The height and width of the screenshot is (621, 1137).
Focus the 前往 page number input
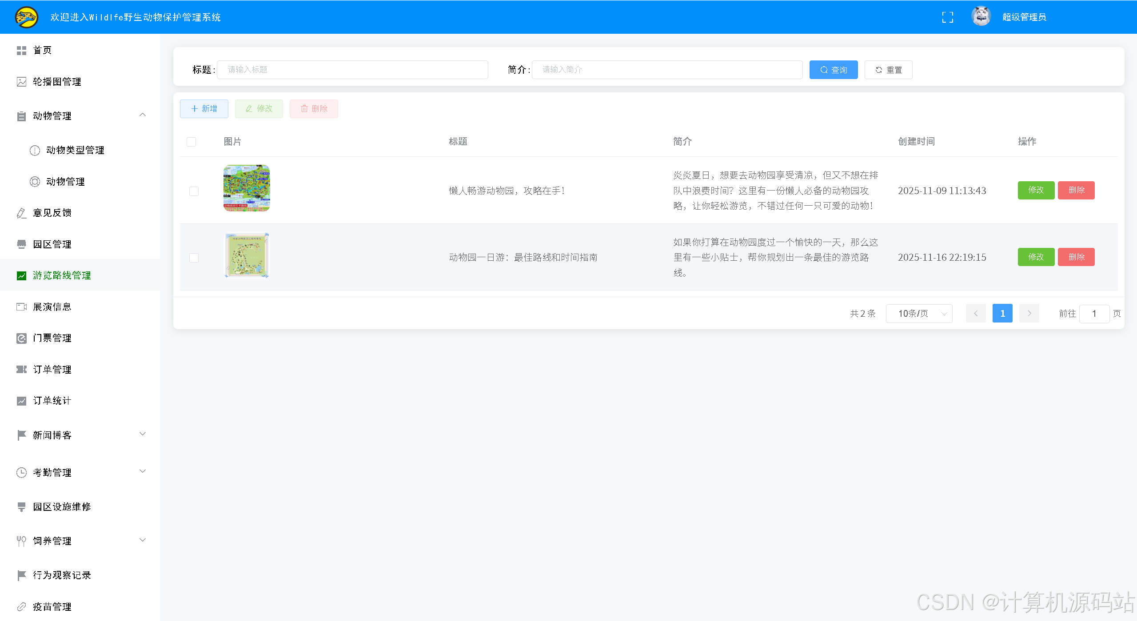click(1094, 314)
